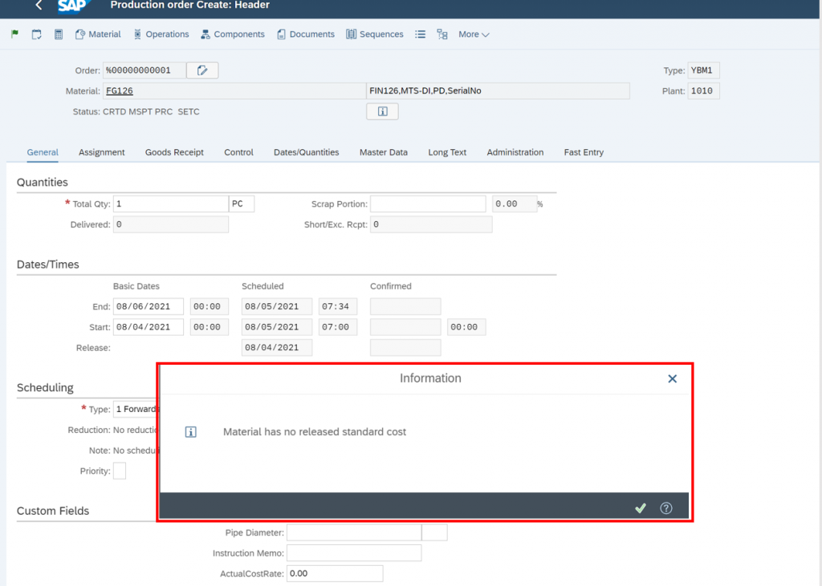Close the Information dialog with X

(x=672, y=378)
